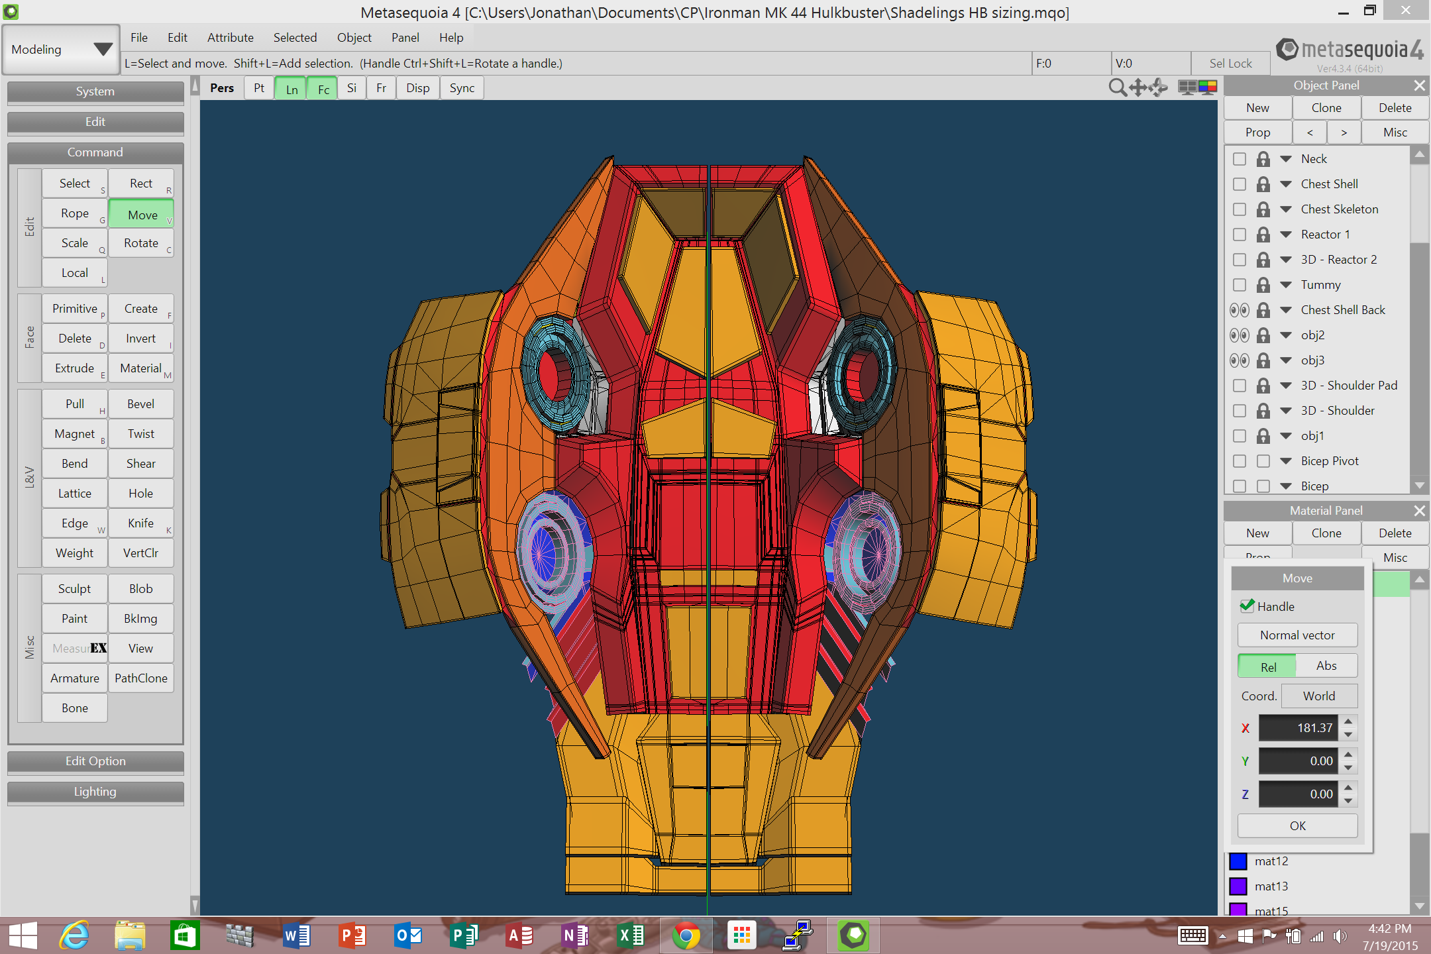Open Windows Store from the taskbar
The height and width of the screenshot is (954, 1431).
tap(185, 935)
